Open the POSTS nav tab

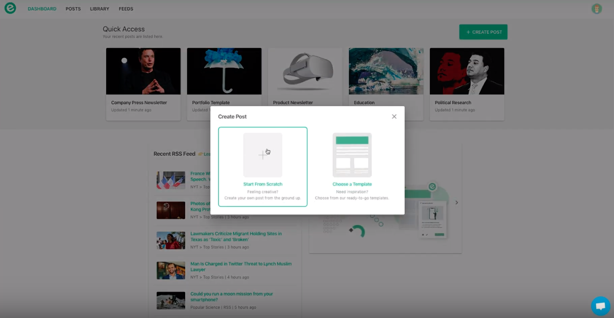click(73, 9)
